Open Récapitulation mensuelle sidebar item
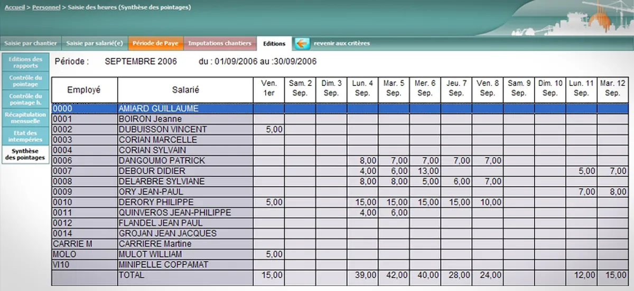Image resolution: width=634 pixels, height=291 pixels. pos(25,118)
